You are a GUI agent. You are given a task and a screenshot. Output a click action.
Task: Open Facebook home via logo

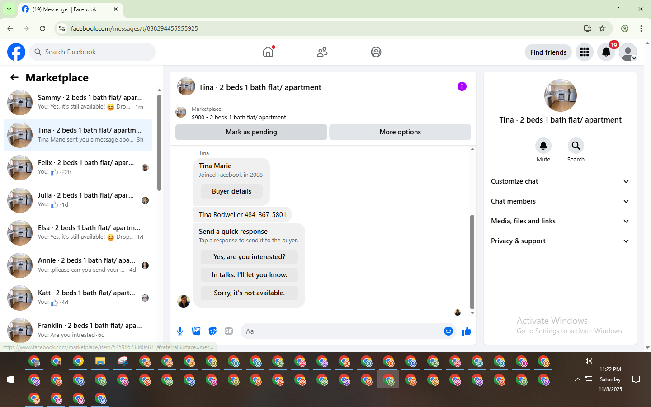coord(16,52)
